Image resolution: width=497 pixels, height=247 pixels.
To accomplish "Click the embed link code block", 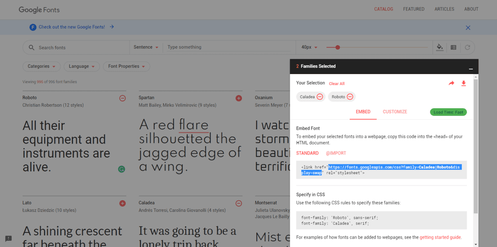I will [381, 170].
